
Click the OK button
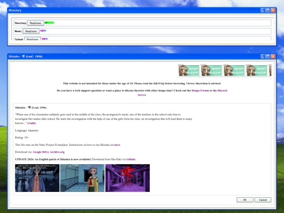(x=245, y=200)
